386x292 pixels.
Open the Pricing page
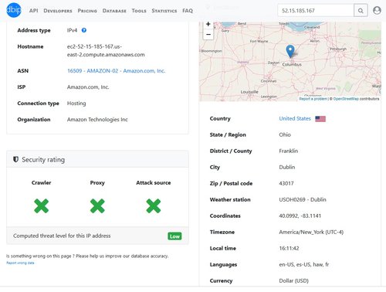[87, 11]
